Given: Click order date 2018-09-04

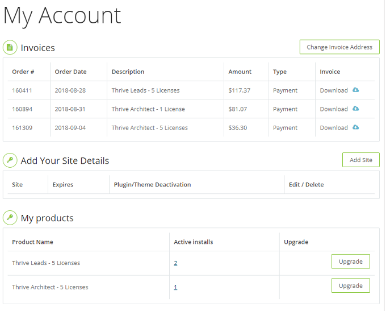Looking at the screenshot, I should coord(70,128).
